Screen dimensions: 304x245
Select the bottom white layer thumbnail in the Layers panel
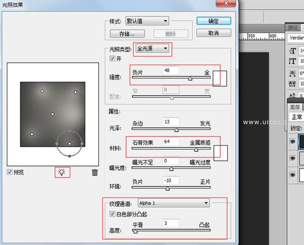point(302,174)
